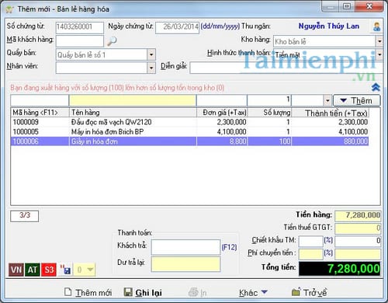Viewport: 388px width, 303px height.
Task: Toggle the red S3 indicator
Action: pos(49,270)
